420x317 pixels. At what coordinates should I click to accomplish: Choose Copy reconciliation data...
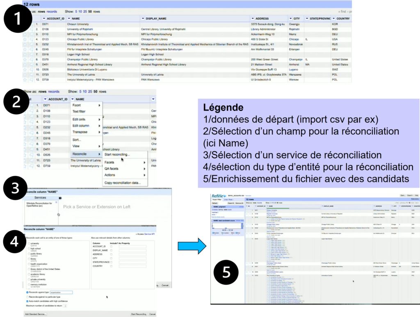125,183
